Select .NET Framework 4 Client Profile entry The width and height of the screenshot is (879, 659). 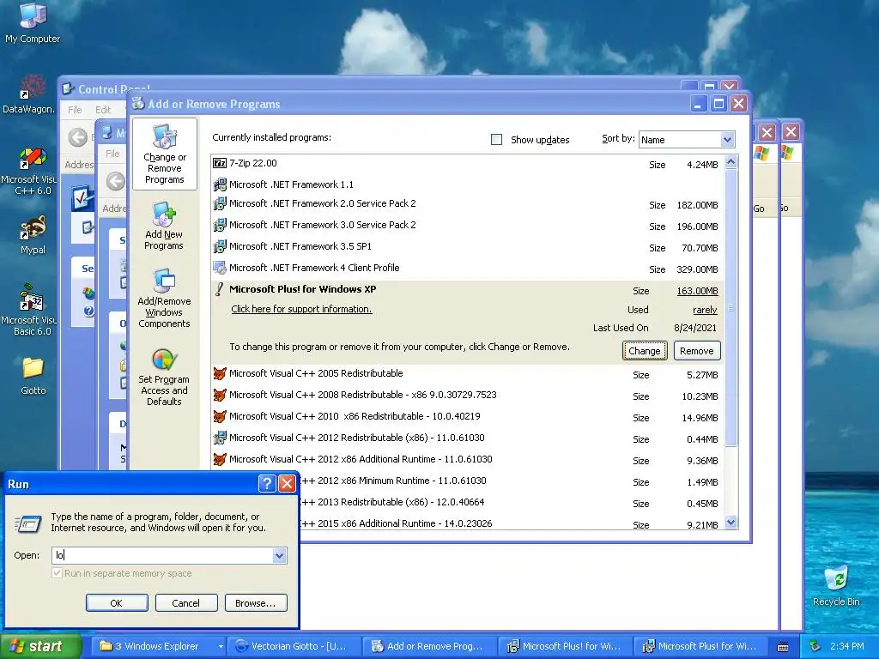pos(468,268)
